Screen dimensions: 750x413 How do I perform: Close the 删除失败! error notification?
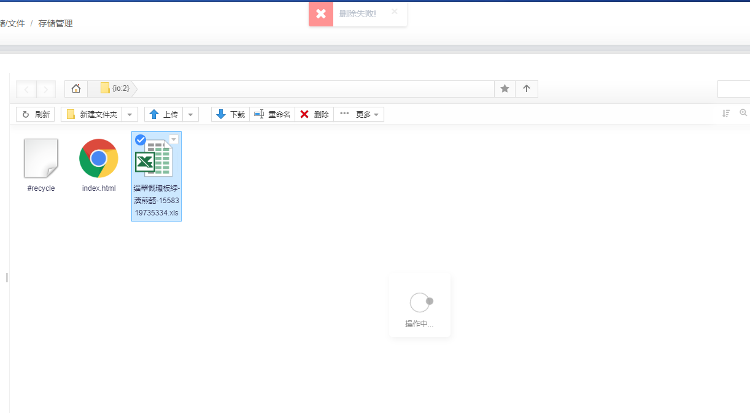point(394,11)
